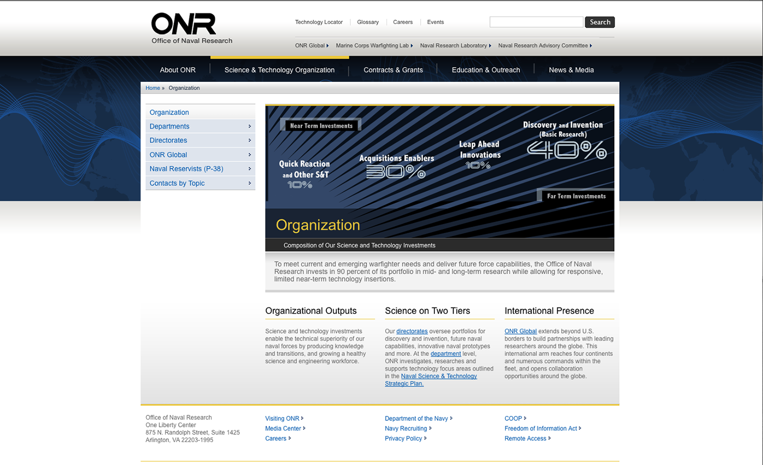The width and height of the screenshot is (763, 465).
Task: Click the Near Term Investments label in banner
Action: click(321, 125)
